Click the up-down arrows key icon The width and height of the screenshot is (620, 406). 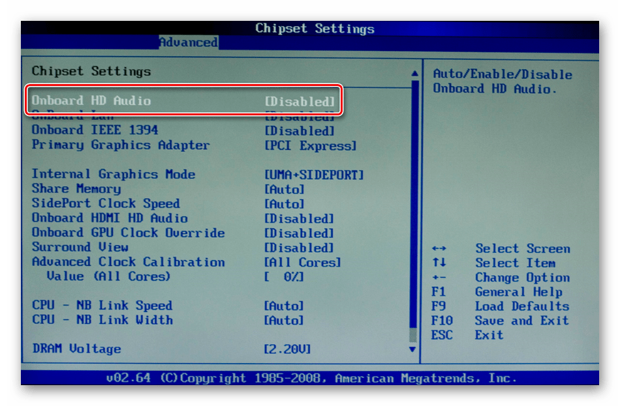(439, 263)
